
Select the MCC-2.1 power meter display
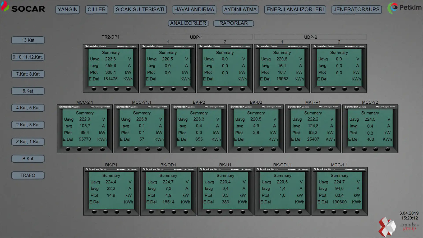tap(85, 129)
